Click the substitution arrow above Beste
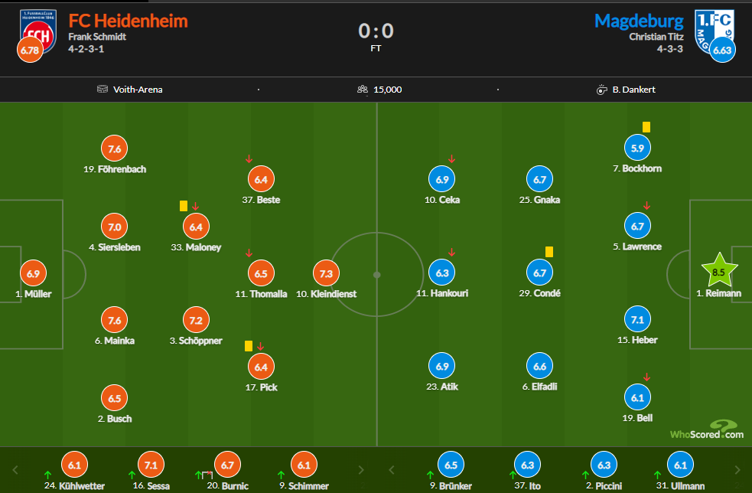 tap(249, 159)
